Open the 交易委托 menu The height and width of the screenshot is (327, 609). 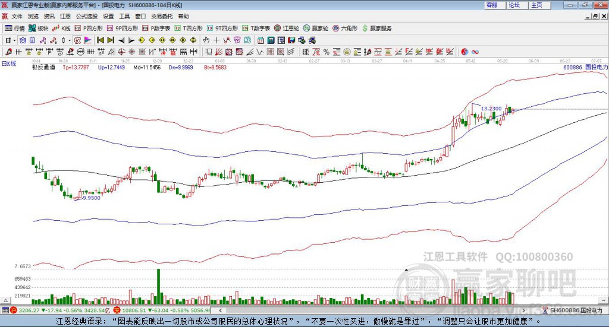[162, 16]
